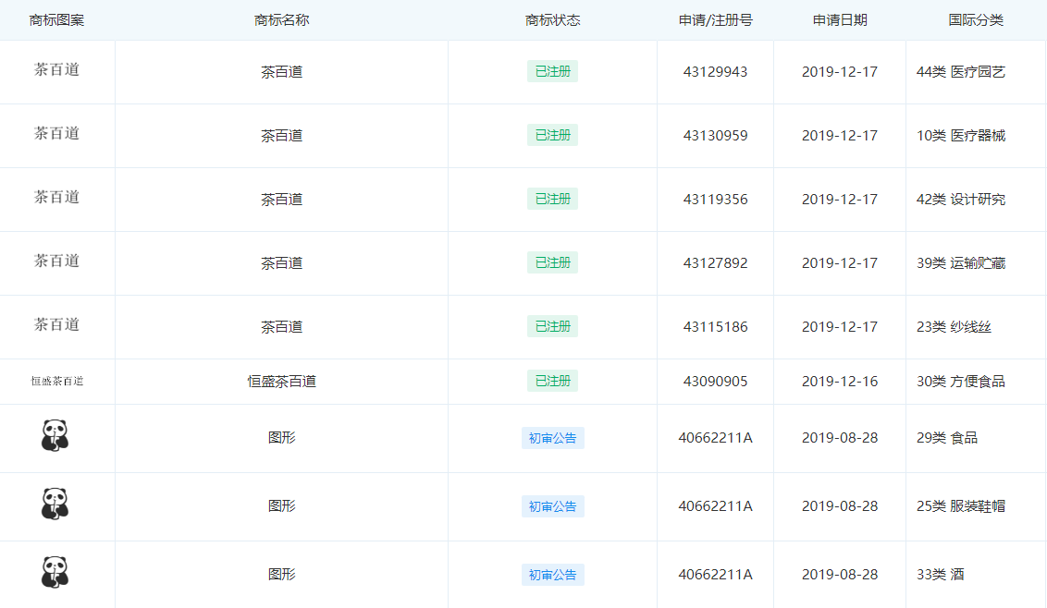Open the 茶百道 logo image for 43115186

pyautogui.click(x=56, y=324)
